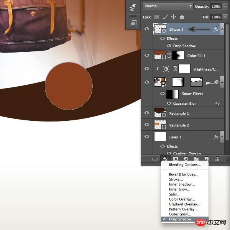
Task: Toggle Drop Shadow effect visibility in layers
Action: coord(169,46)
